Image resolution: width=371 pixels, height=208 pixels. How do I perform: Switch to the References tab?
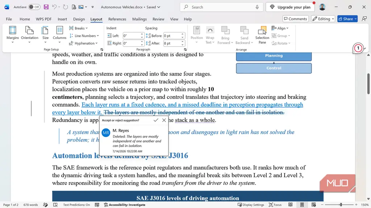tap(117, 19)
